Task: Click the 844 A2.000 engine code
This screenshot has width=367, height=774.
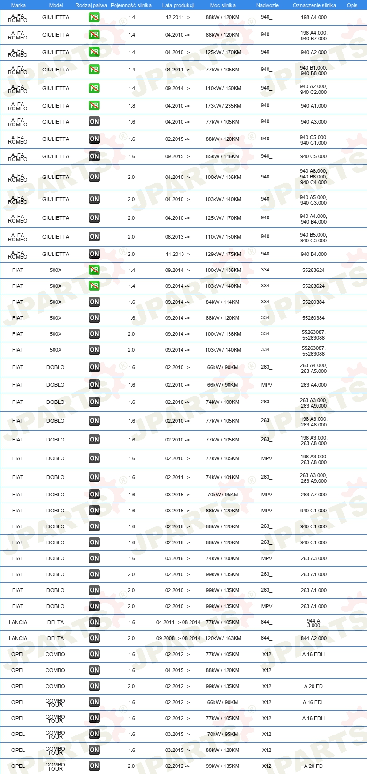Action: (313, 638)
